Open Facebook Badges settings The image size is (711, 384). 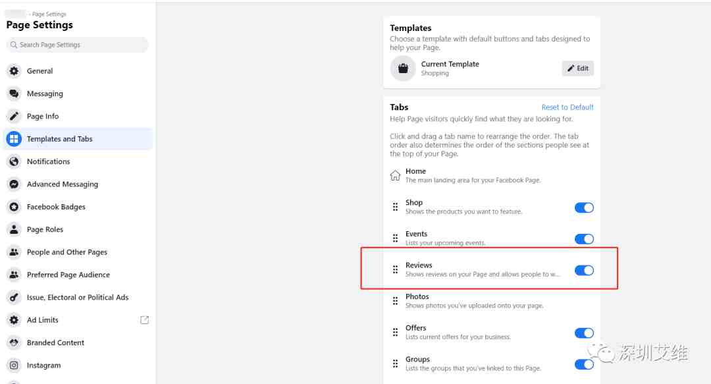pyautogui.click(x=78, y=207)
